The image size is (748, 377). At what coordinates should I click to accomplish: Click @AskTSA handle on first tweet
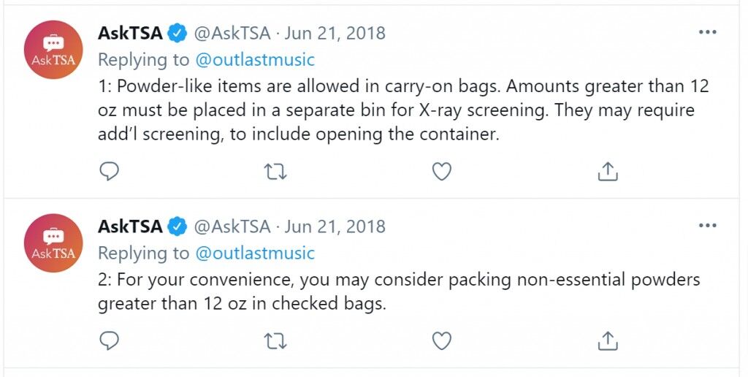(x=232, y=34)
